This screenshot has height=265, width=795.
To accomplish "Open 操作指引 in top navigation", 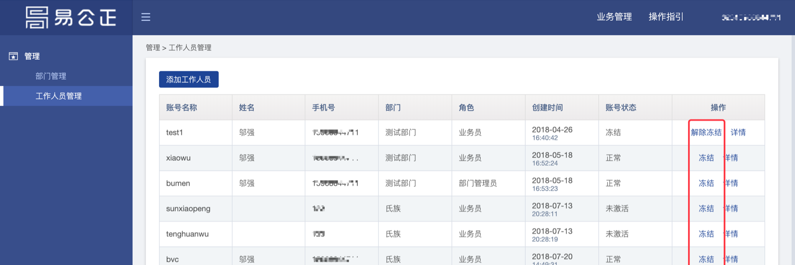I will (x=666, y=17).
